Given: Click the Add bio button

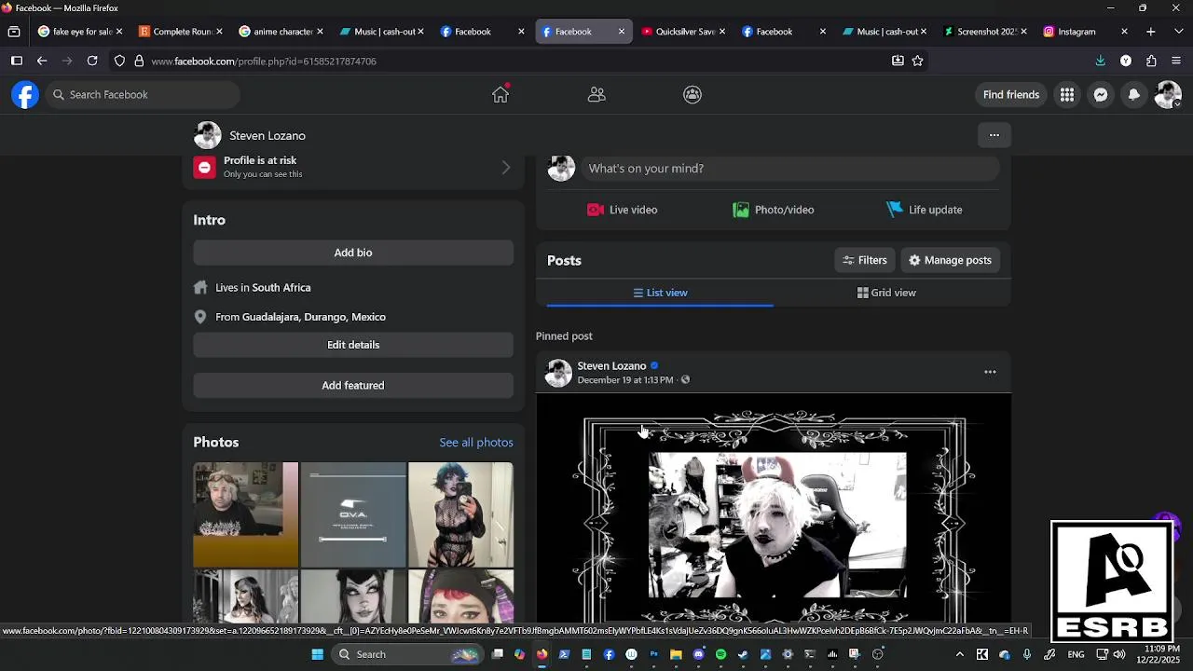Looking at the screenshot, I should pyautogui.click(x=353, y=253).
